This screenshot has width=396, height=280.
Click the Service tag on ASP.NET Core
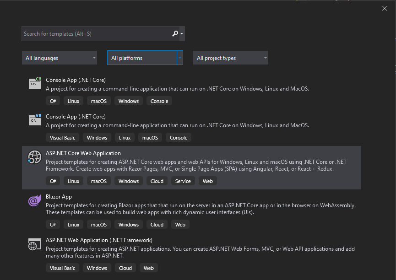[183, 181]
